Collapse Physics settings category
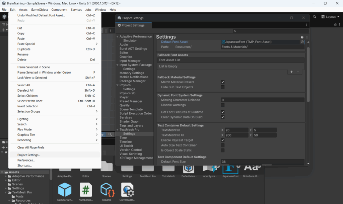343x204 pixels. click(118, 85)
